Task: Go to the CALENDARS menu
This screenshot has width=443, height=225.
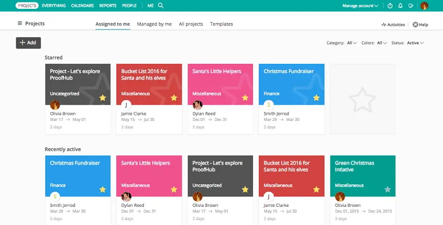Action: [x=83, y=5]
